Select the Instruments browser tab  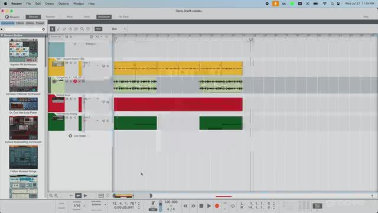click(x=8, y=23)
